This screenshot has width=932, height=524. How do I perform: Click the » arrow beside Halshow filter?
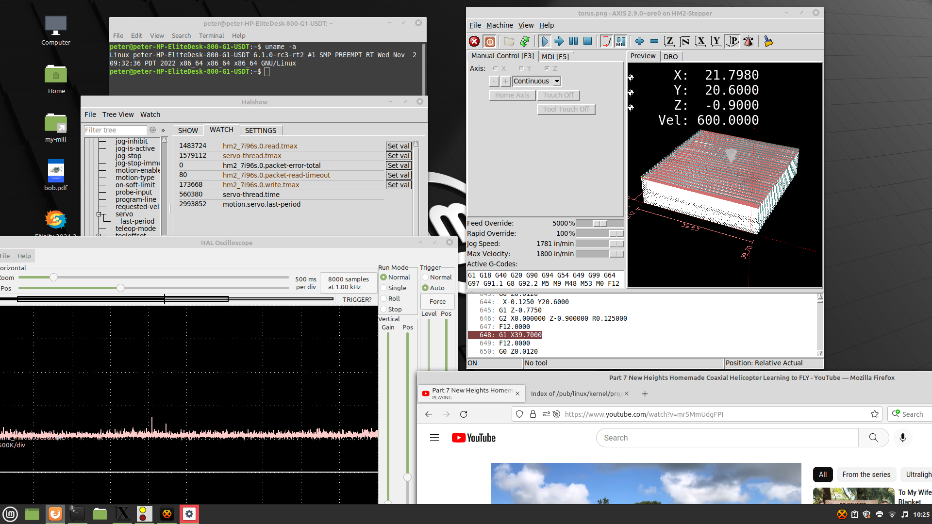point(163,130)
